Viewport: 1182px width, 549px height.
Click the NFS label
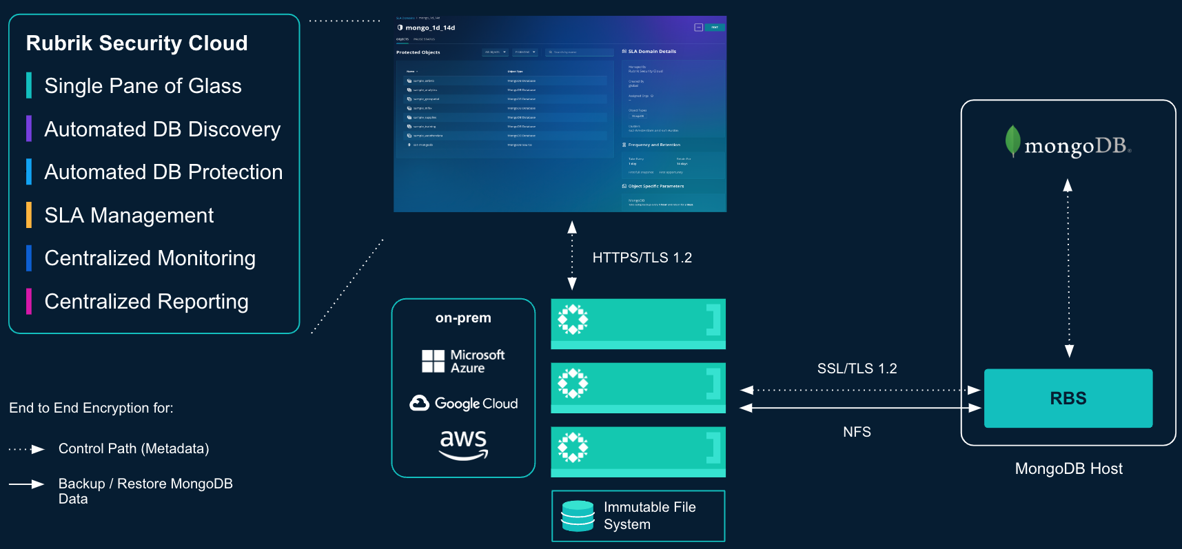[857, 432]
